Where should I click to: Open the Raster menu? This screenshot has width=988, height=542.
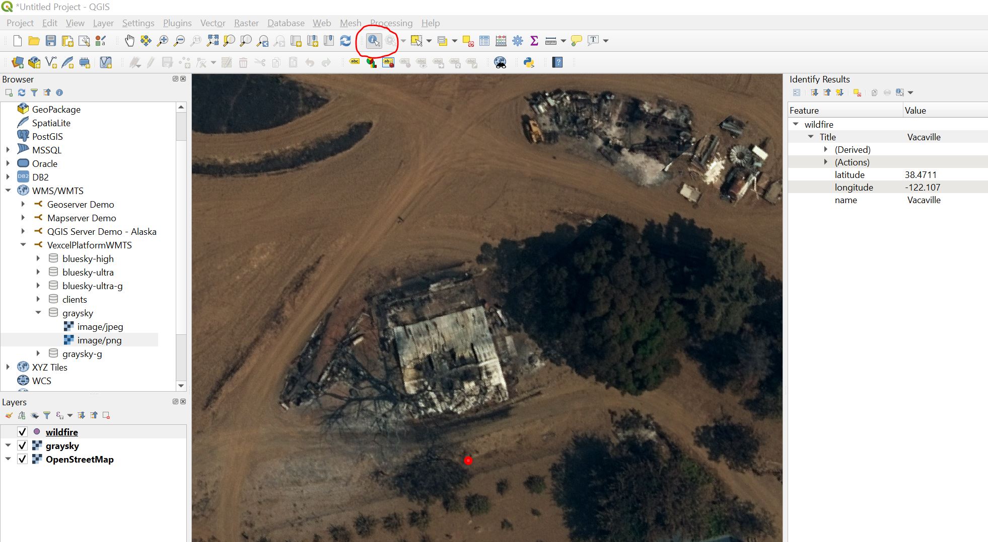(x=246, y=23)
